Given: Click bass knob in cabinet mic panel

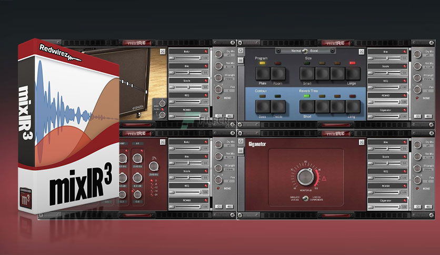Looking at the screenshot, I should [162, 103].
